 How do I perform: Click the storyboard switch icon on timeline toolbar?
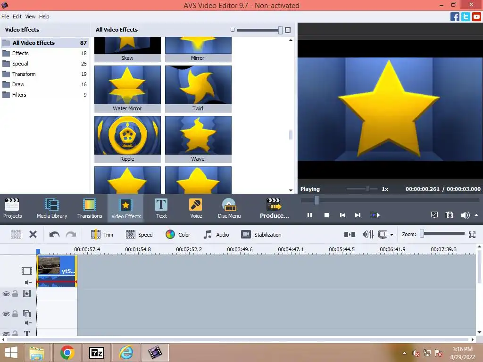[x=350, y=235]
